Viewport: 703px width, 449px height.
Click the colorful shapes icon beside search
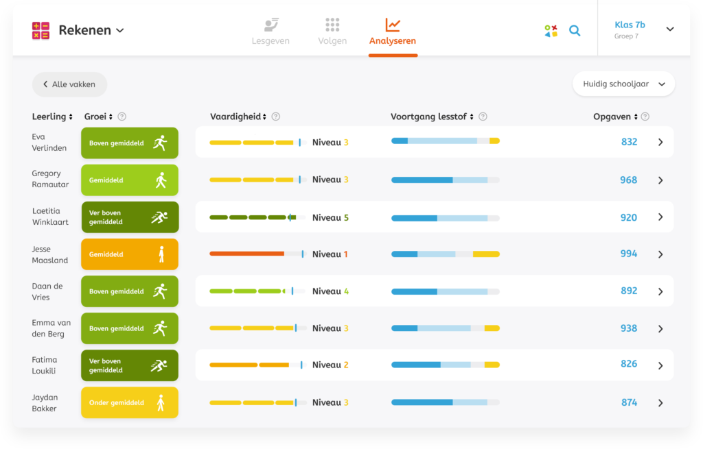(551, 30)
